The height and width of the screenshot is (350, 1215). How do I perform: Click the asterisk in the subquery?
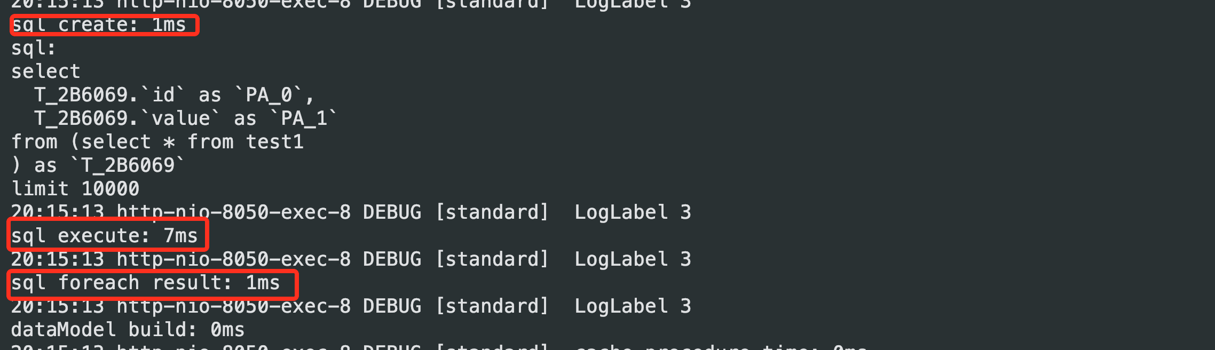pyautogui.click(x=169, y=142)
